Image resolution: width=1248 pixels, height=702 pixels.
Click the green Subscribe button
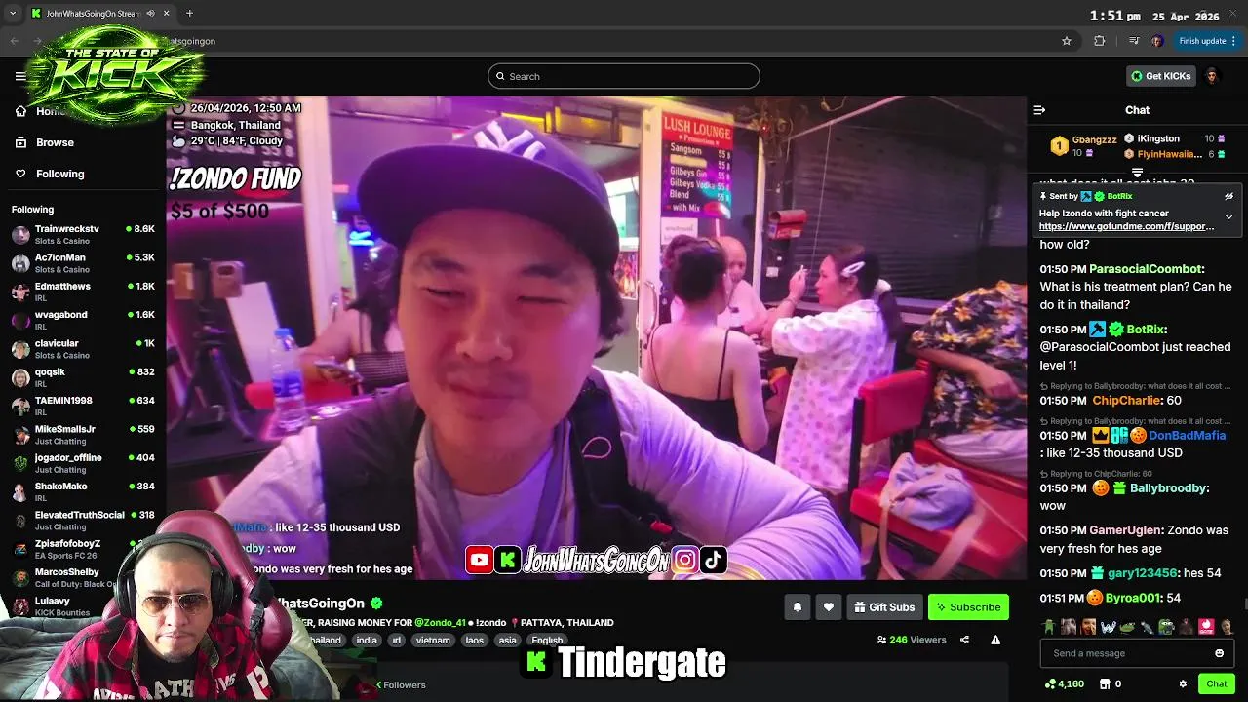click(x=968, y=607)
